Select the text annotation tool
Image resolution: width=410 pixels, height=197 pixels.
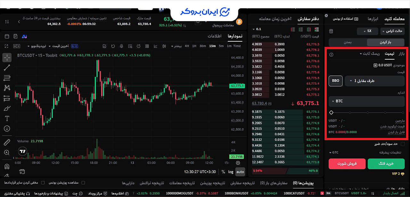pos(7,119)
